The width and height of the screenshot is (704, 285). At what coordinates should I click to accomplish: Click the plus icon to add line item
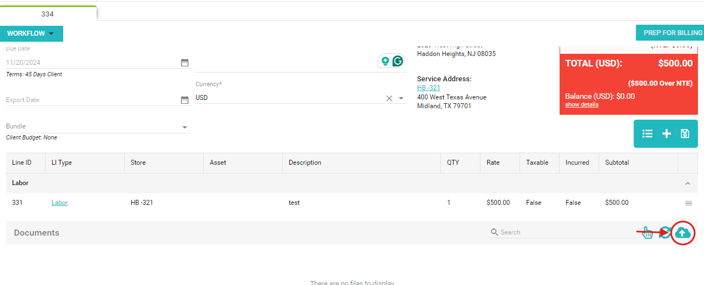(x=666, y=133)
